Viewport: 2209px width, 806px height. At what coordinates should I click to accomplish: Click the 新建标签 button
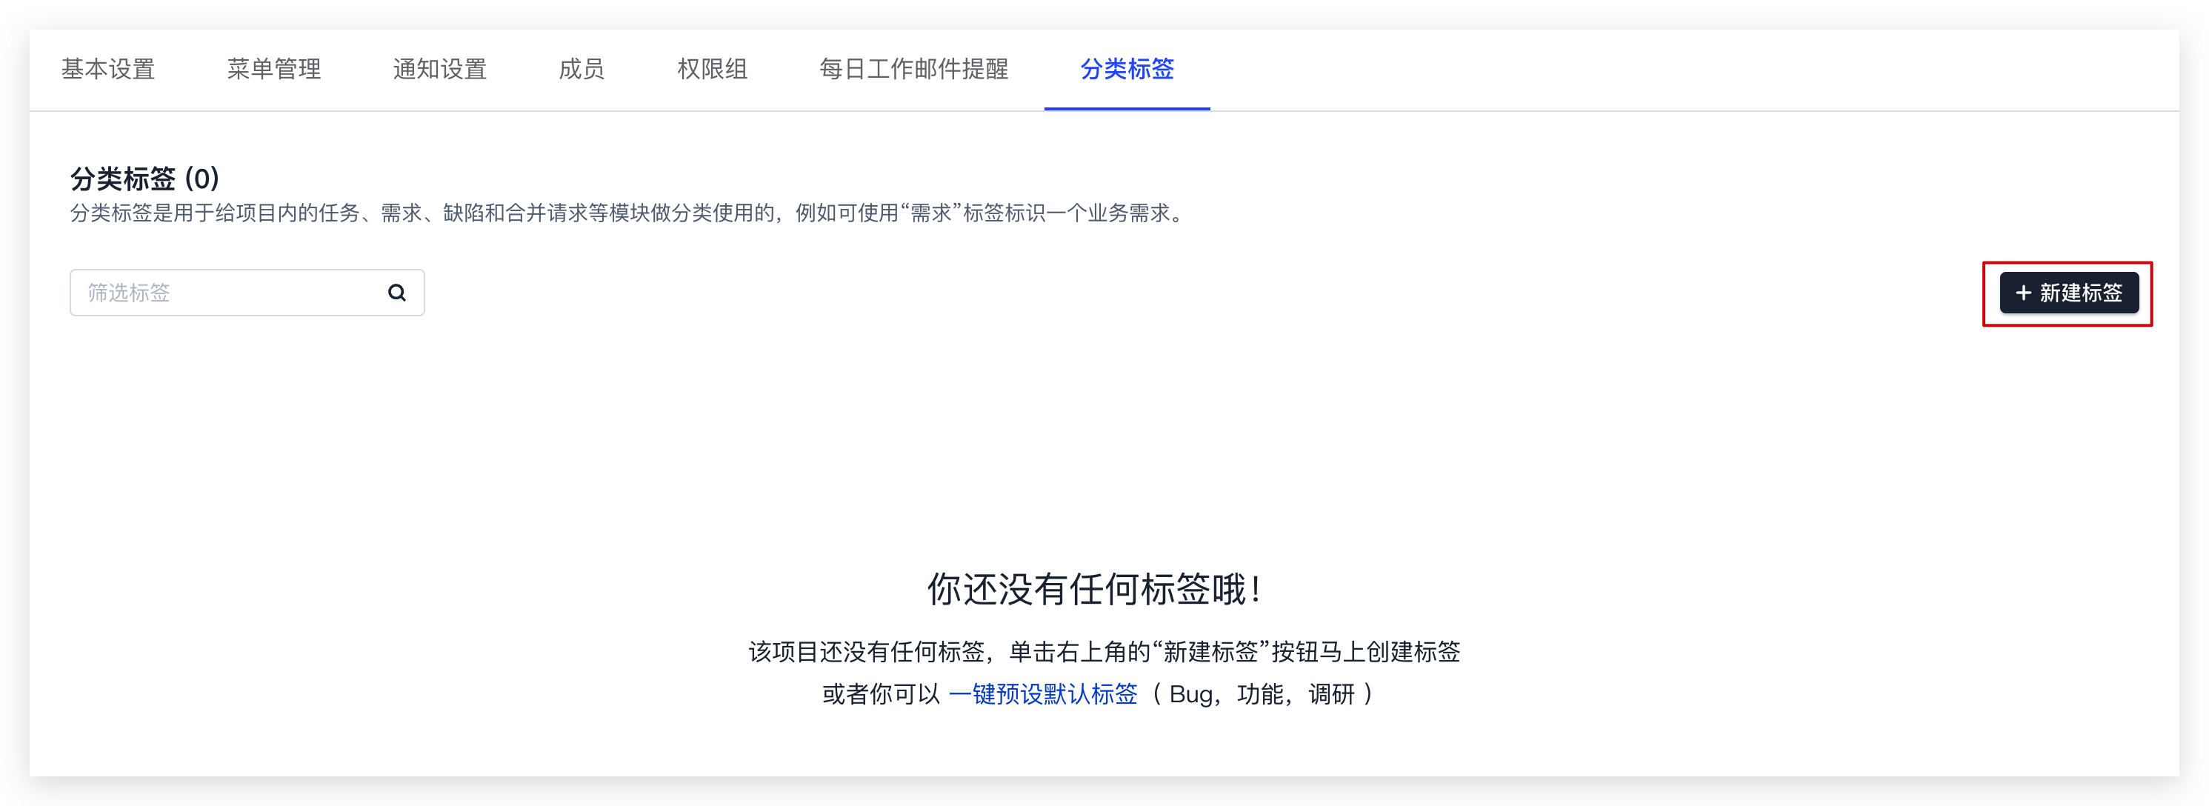[x=2068, y=293]
